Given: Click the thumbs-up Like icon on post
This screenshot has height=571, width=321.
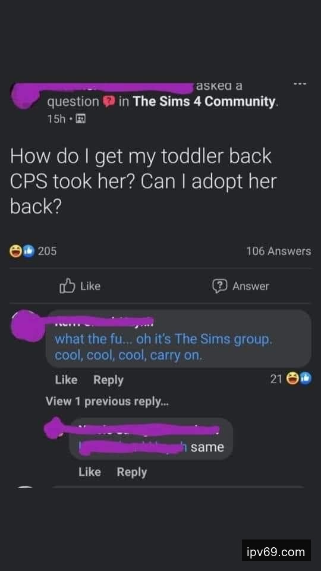Looking at the screenshot, I should click(x=67, y=286).
